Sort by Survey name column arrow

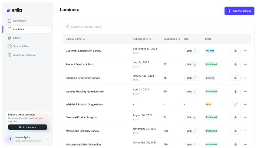84,39
